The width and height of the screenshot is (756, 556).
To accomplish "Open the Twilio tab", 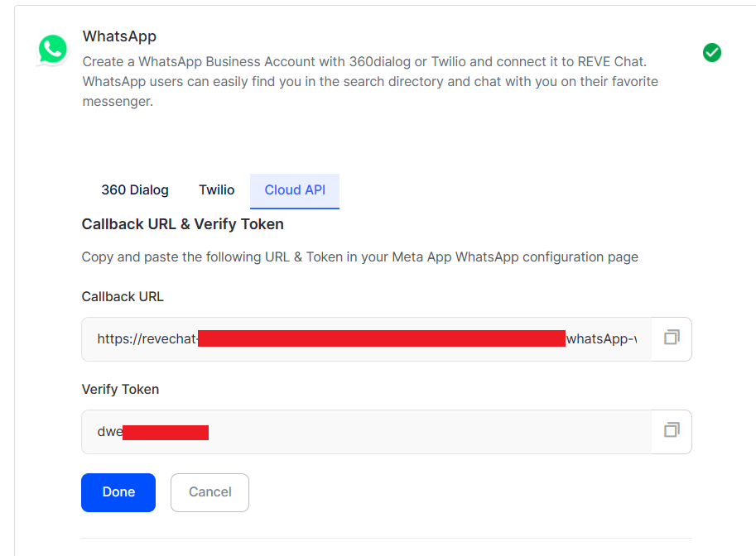I will (216, 189).
